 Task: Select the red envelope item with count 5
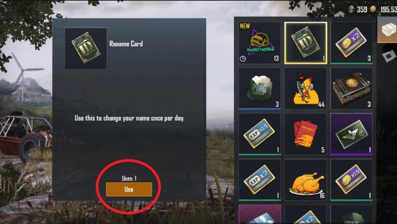306,134
